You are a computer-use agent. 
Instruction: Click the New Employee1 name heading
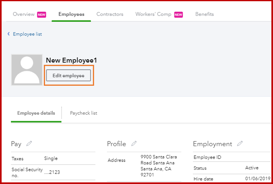pos(71,60)
